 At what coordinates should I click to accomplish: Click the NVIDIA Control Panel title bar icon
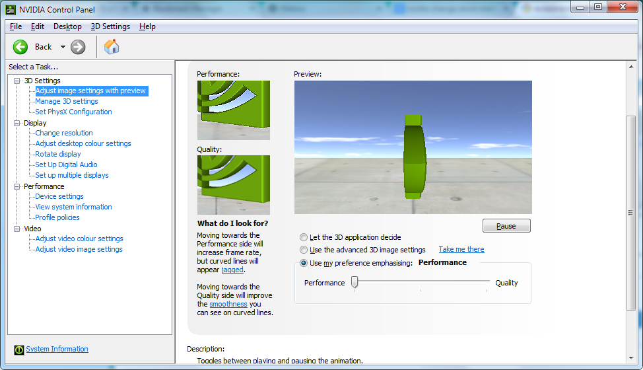[11, 9]
